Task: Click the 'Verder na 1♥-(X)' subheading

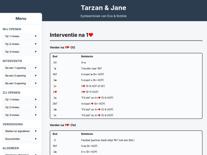Action: click(62, 47)
